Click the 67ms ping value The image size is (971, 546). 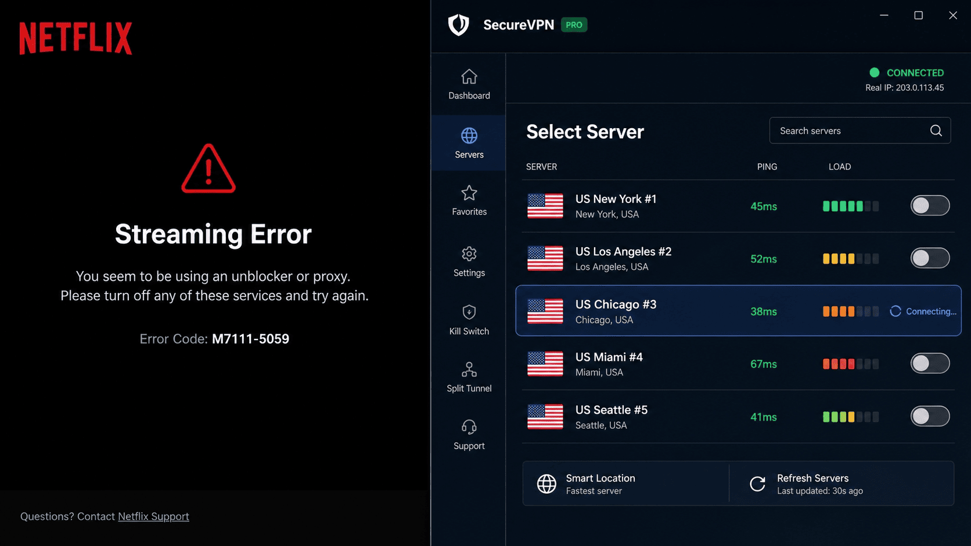click(x=764, y=364)
